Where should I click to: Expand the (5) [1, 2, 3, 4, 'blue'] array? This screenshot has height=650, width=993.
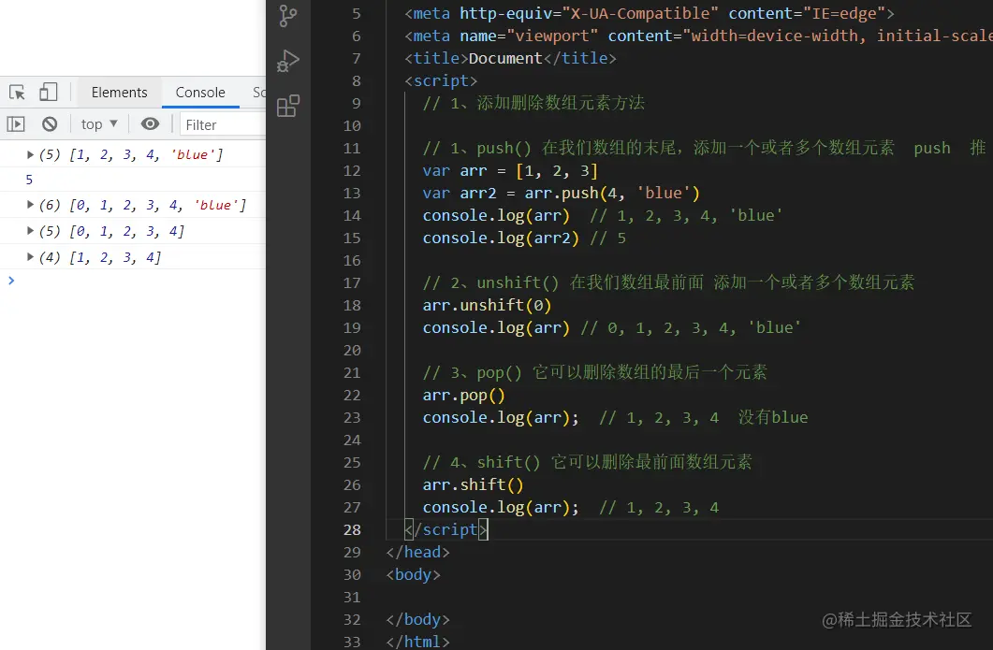(30, 153)
